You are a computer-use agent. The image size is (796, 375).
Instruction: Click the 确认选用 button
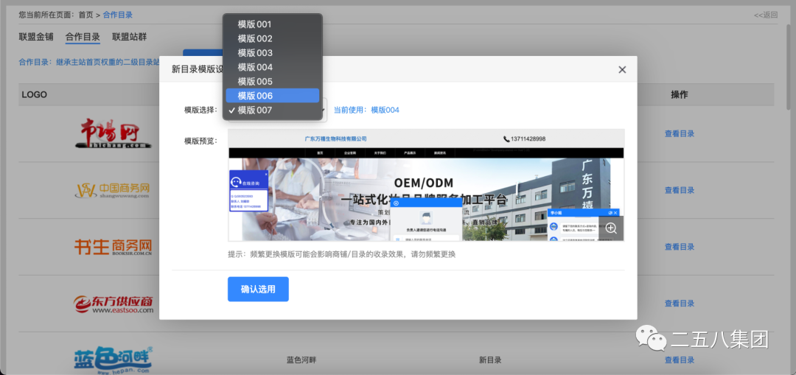258,290
